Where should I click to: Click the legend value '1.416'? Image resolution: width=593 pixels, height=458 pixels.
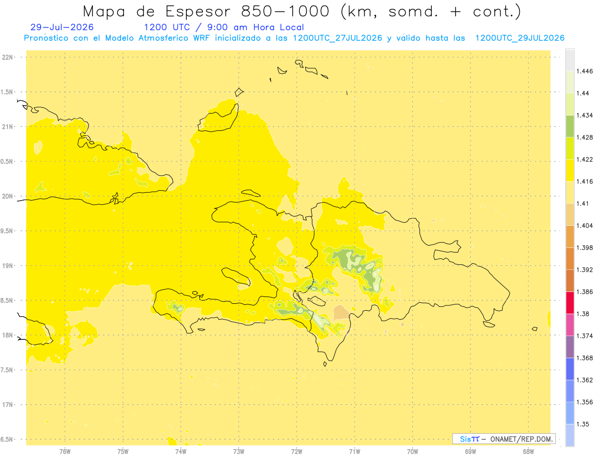585,181
